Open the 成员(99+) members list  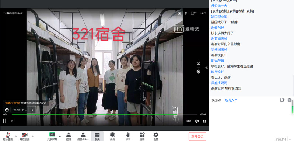83,137
